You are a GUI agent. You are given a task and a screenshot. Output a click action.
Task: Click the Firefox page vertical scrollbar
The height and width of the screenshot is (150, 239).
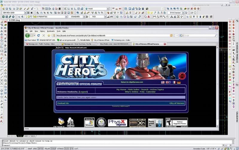217,87
